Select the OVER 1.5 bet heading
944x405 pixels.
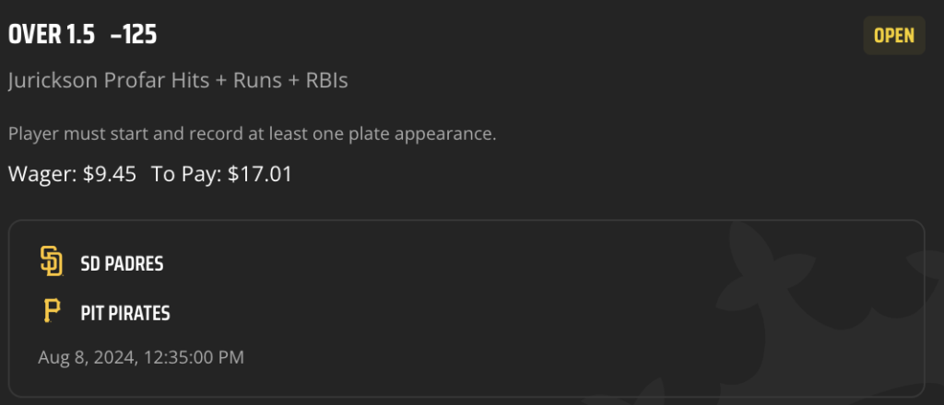click(52, 35)
